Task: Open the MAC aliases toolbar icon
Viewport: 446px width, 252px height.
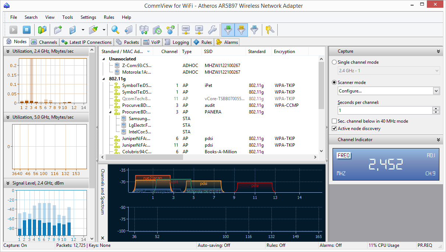Action: tap(186, 30)
